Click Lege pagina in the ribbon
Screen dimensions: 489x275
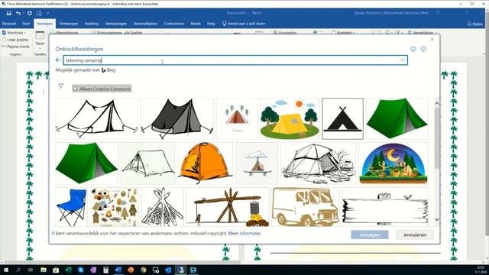click(15, 40)
